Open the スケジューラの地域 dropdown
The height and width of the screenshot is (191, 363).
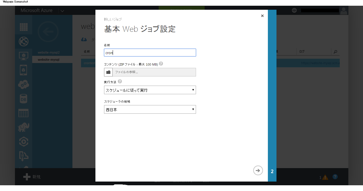pyautogui.click(x=150, y=109)
